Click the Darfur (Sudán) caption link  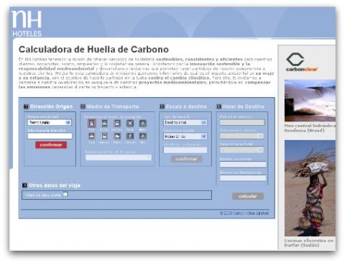coord(309,243)
